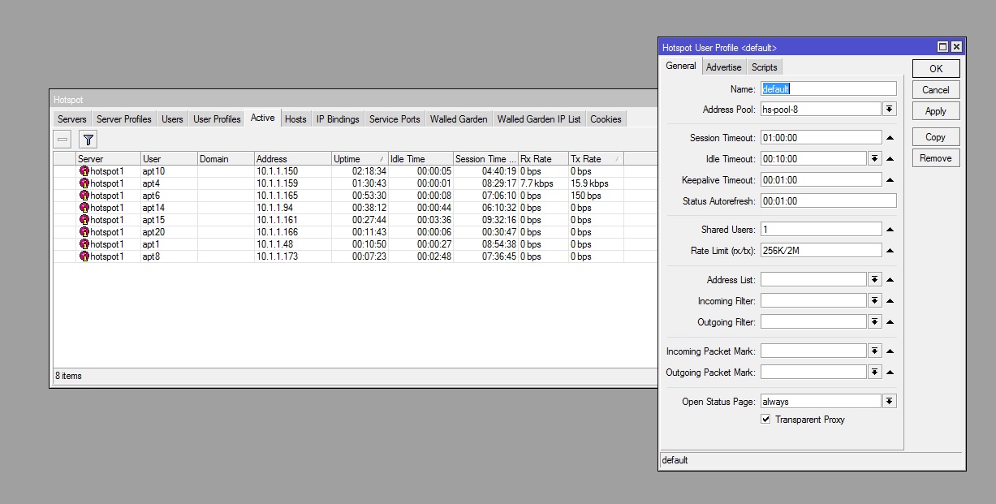
Task: Open the filter funnel icon
Action: 87,139
